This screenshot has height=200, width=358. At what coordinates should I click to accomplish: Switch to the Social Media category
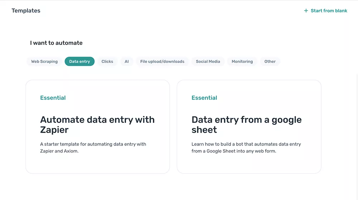click(x=208, y=61)
